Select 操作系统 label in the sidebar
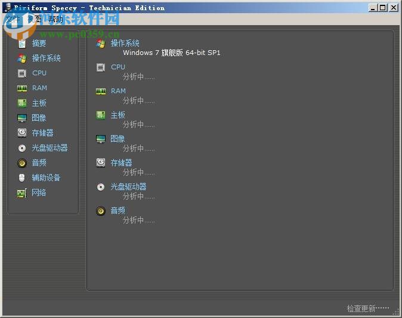 point(46,58)
